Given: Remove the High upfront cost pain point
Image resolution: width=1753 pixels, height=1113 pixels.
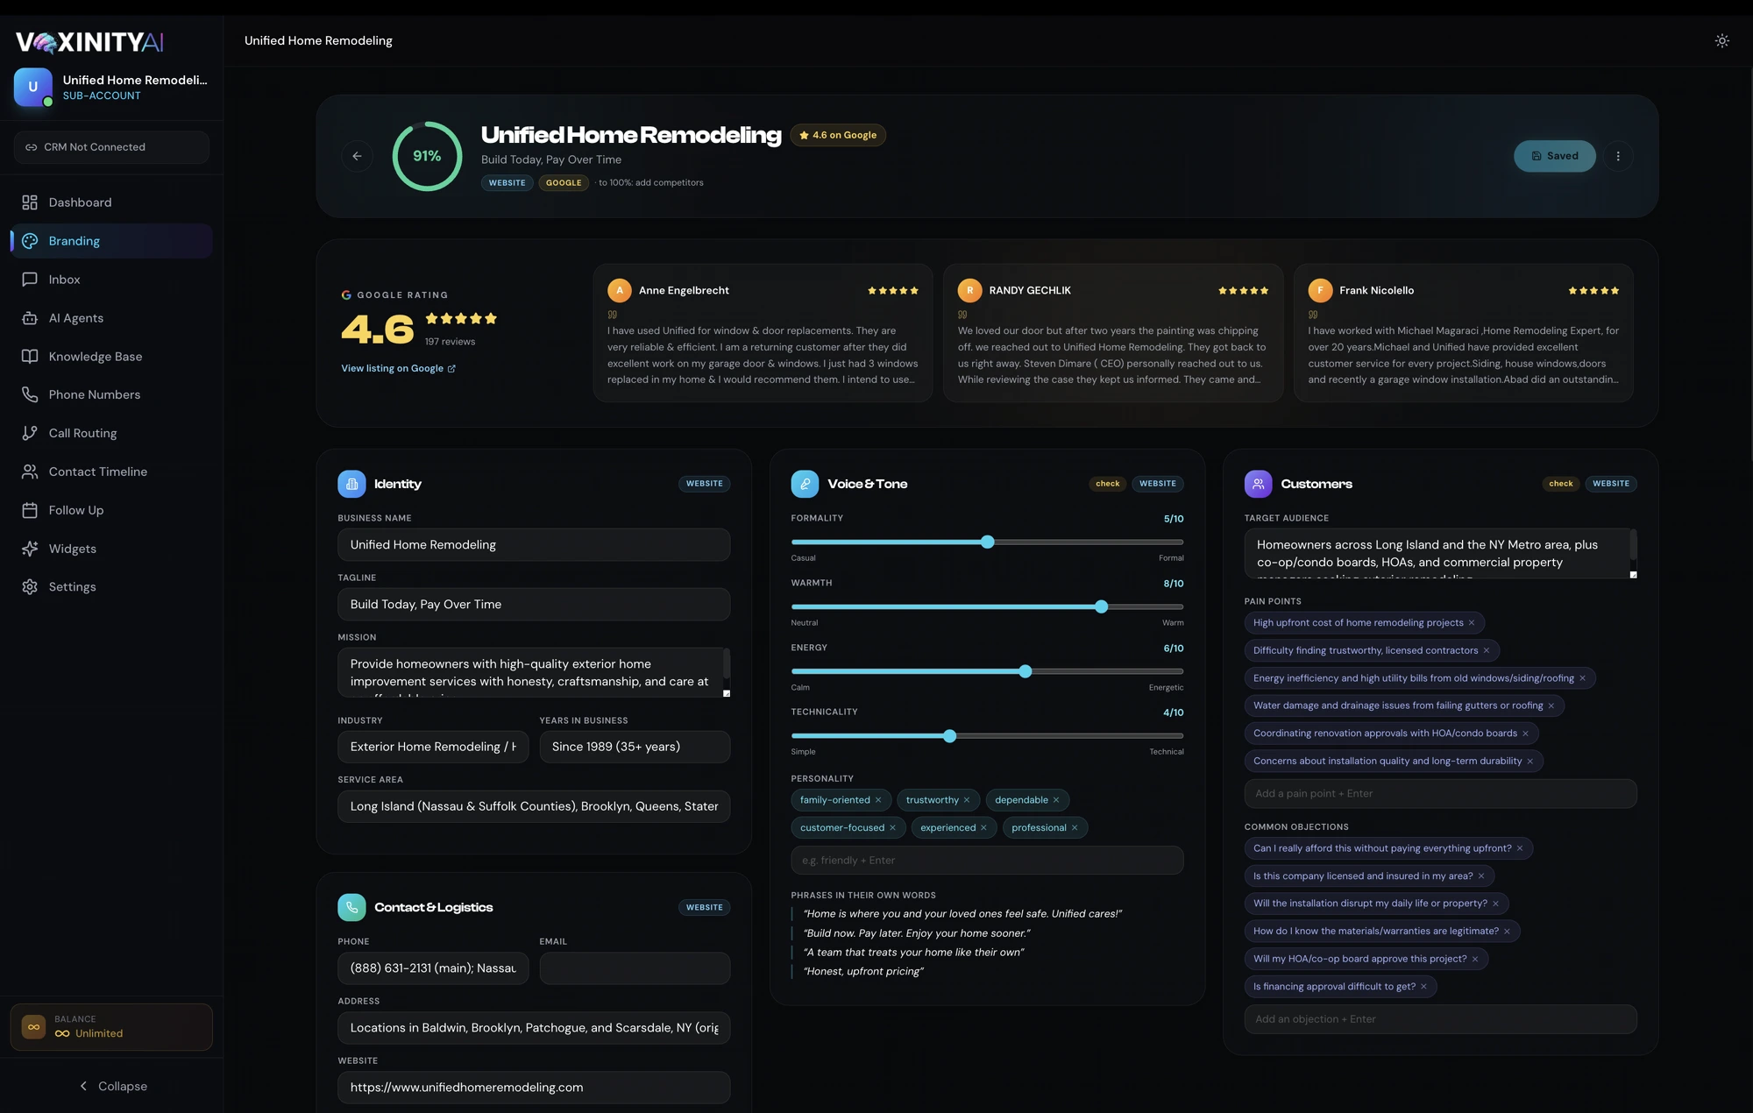Looking at the screenshot, I should (x=1472, y=623).
